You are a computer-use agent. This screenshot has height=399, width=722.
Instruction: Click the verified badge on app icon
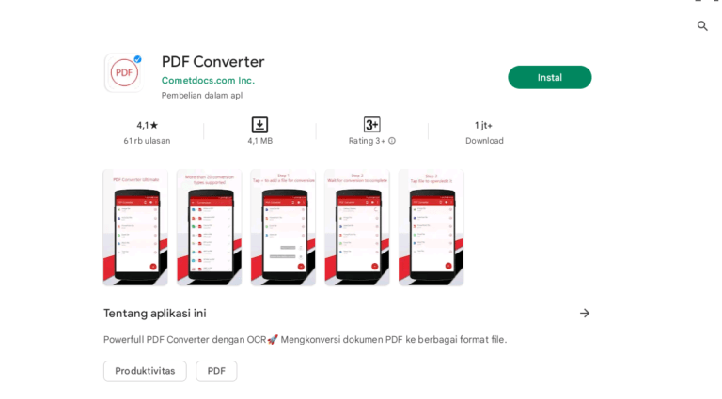coord(137,59)
